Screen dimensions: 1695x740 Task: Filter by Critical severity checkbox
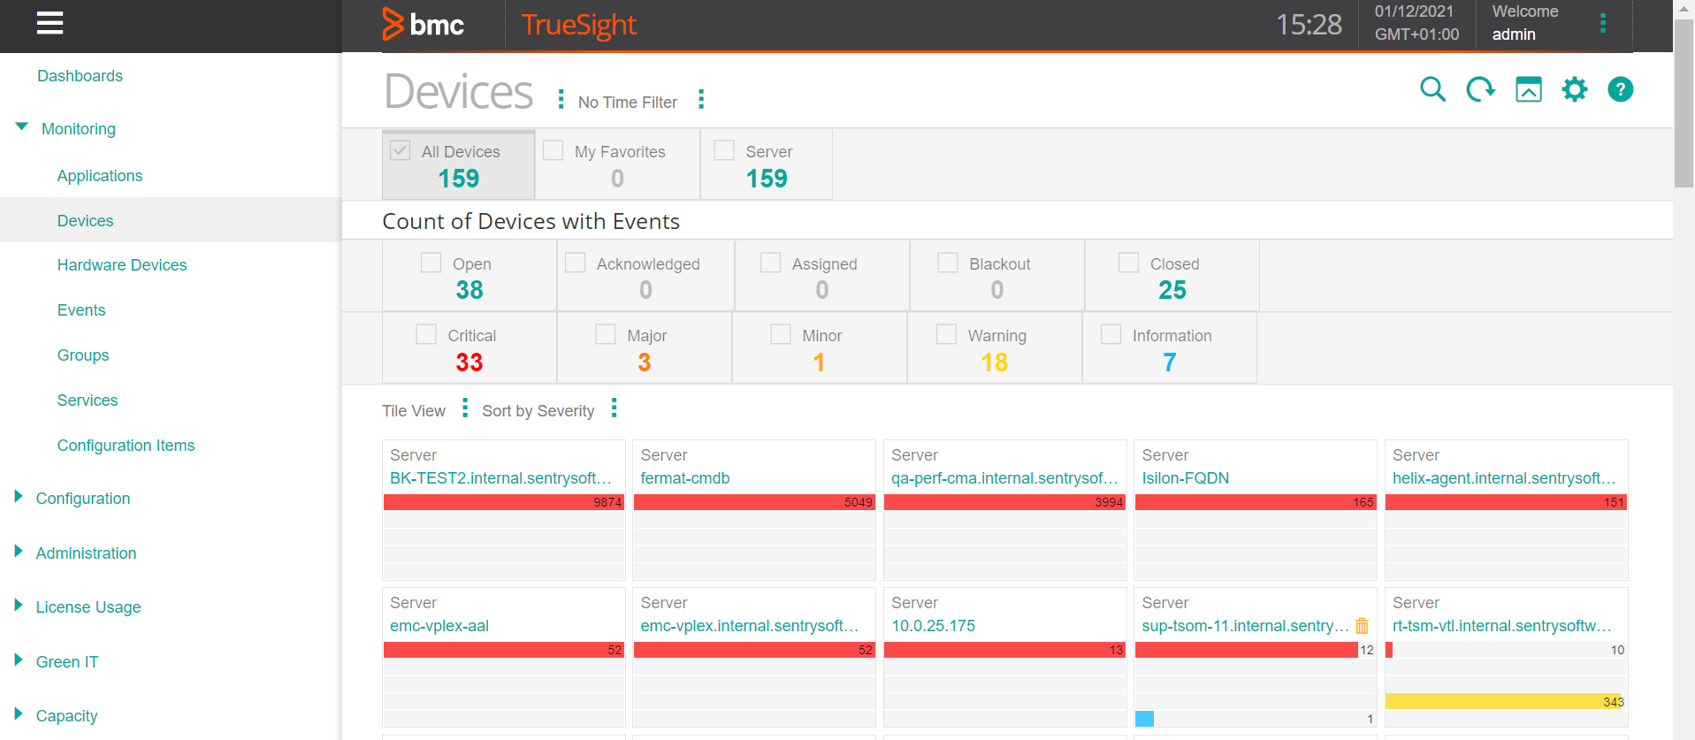pyautogui.click(x=426, y=334)
